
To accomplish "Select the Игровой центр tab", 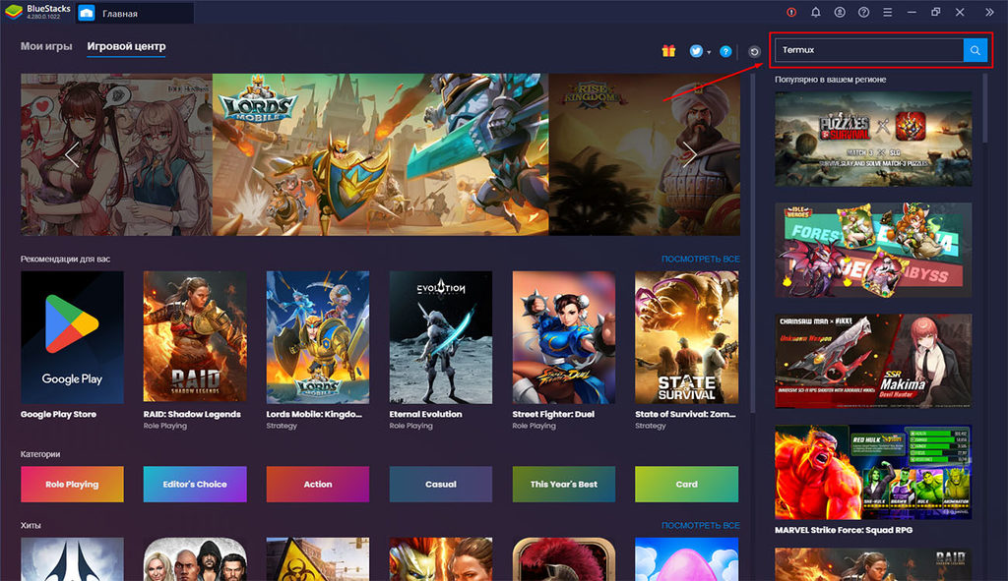I will point(126,46).
